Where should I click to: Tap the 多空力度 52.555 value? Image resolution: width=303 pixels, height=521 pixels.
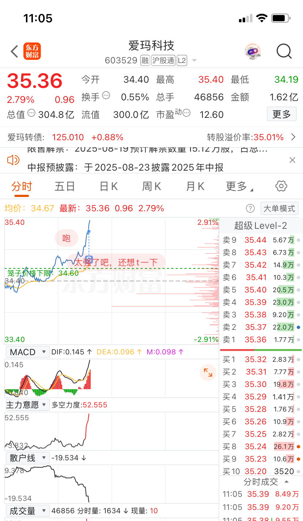(x=95, y=405)
